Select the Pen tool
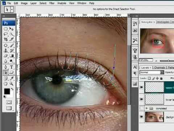Screen dimensions: 174x131 [x=6, y=67]
